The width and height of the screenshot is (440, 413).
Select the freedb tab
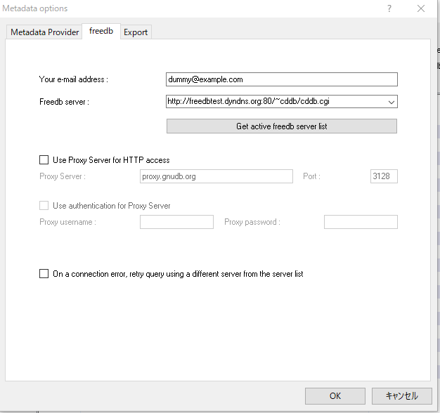[x=101, y=31]
